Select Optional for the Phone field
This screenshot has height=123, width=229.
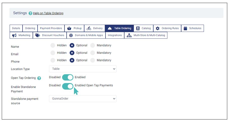pos(72,60)
